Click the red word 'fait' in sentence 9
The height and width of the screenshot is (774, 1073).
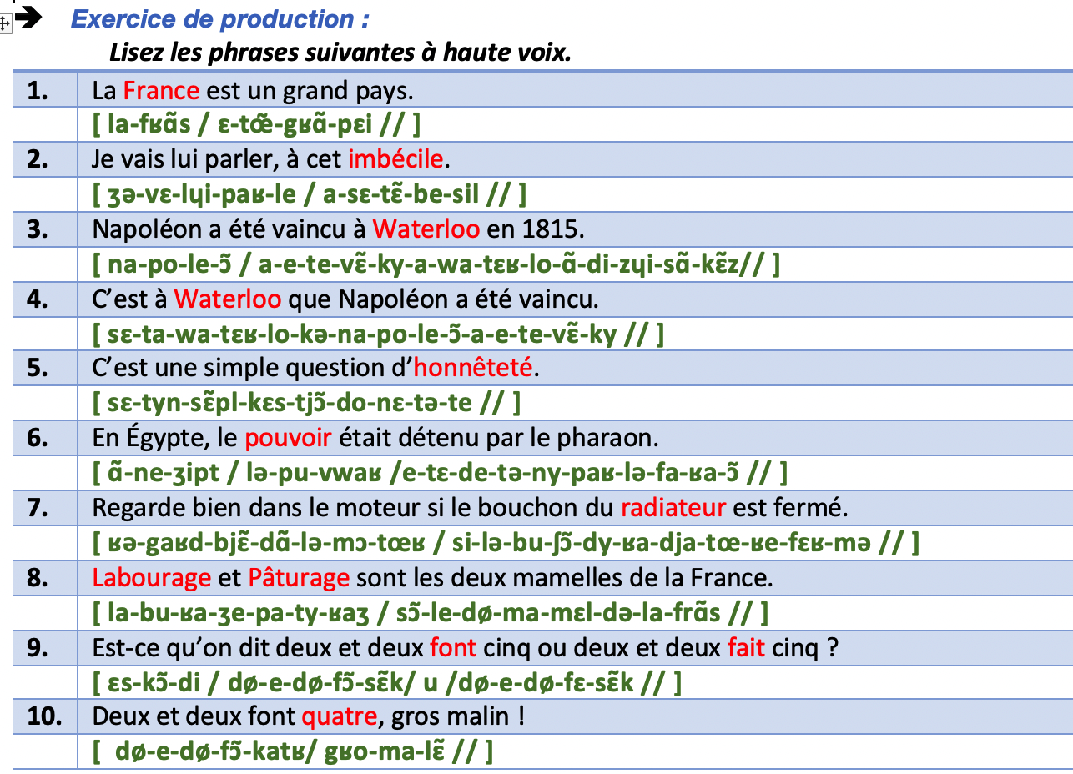746,647
